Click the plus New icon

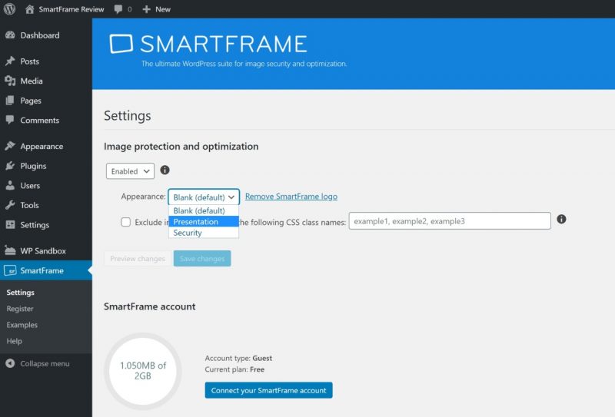146,9
